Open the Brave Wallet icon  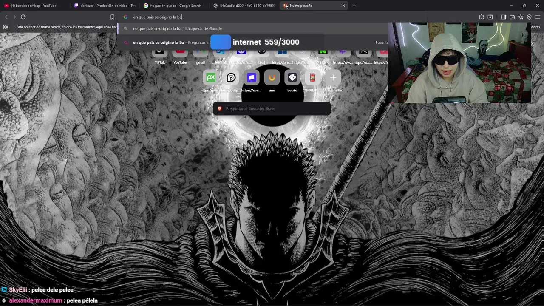512,17
